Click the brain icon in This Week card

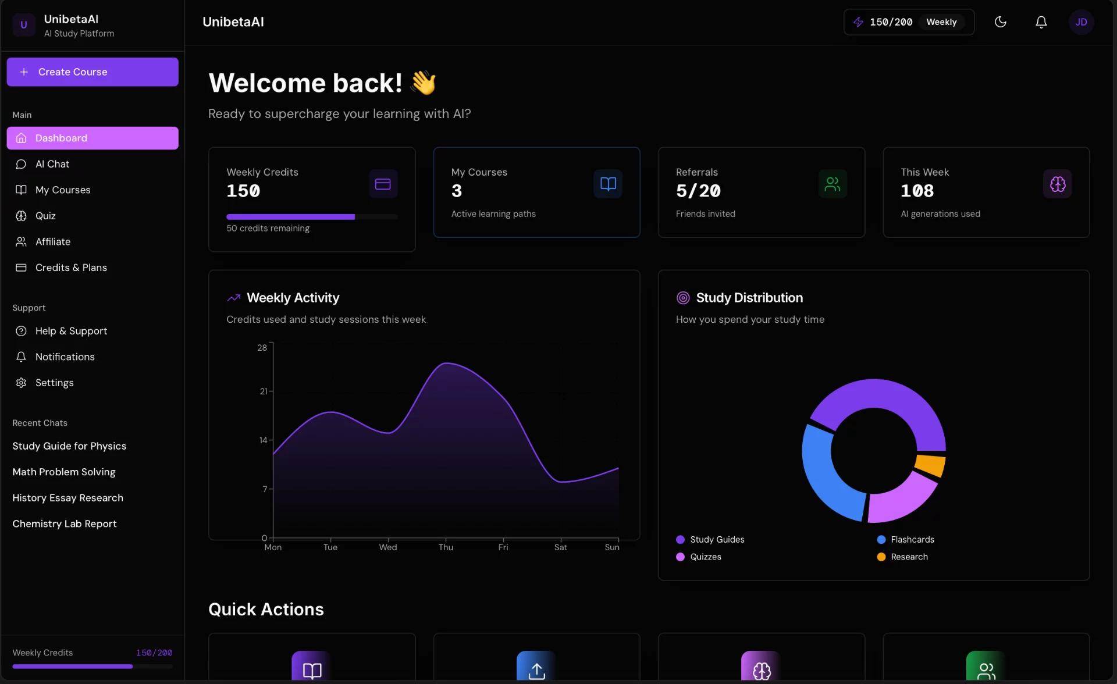(x=1057, y=184)
